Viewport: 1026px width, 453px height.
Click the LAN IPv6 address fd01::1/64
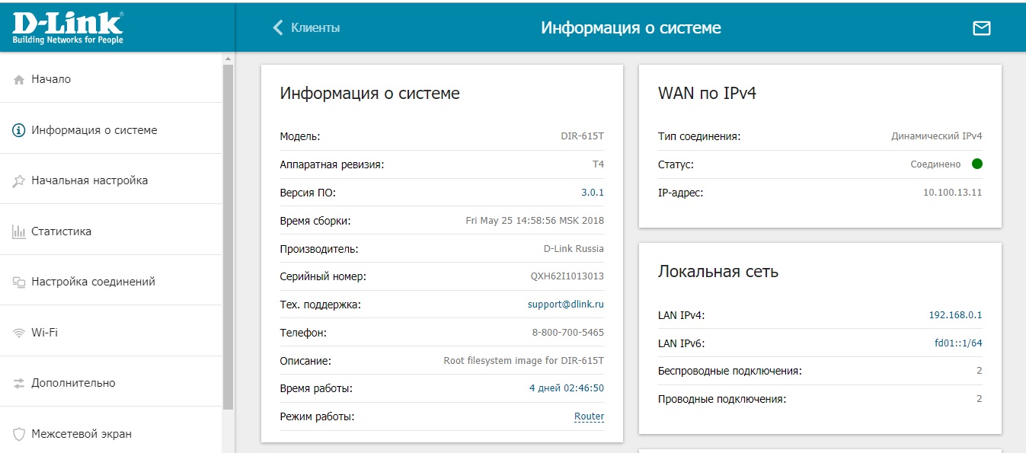tap(958, 343)
